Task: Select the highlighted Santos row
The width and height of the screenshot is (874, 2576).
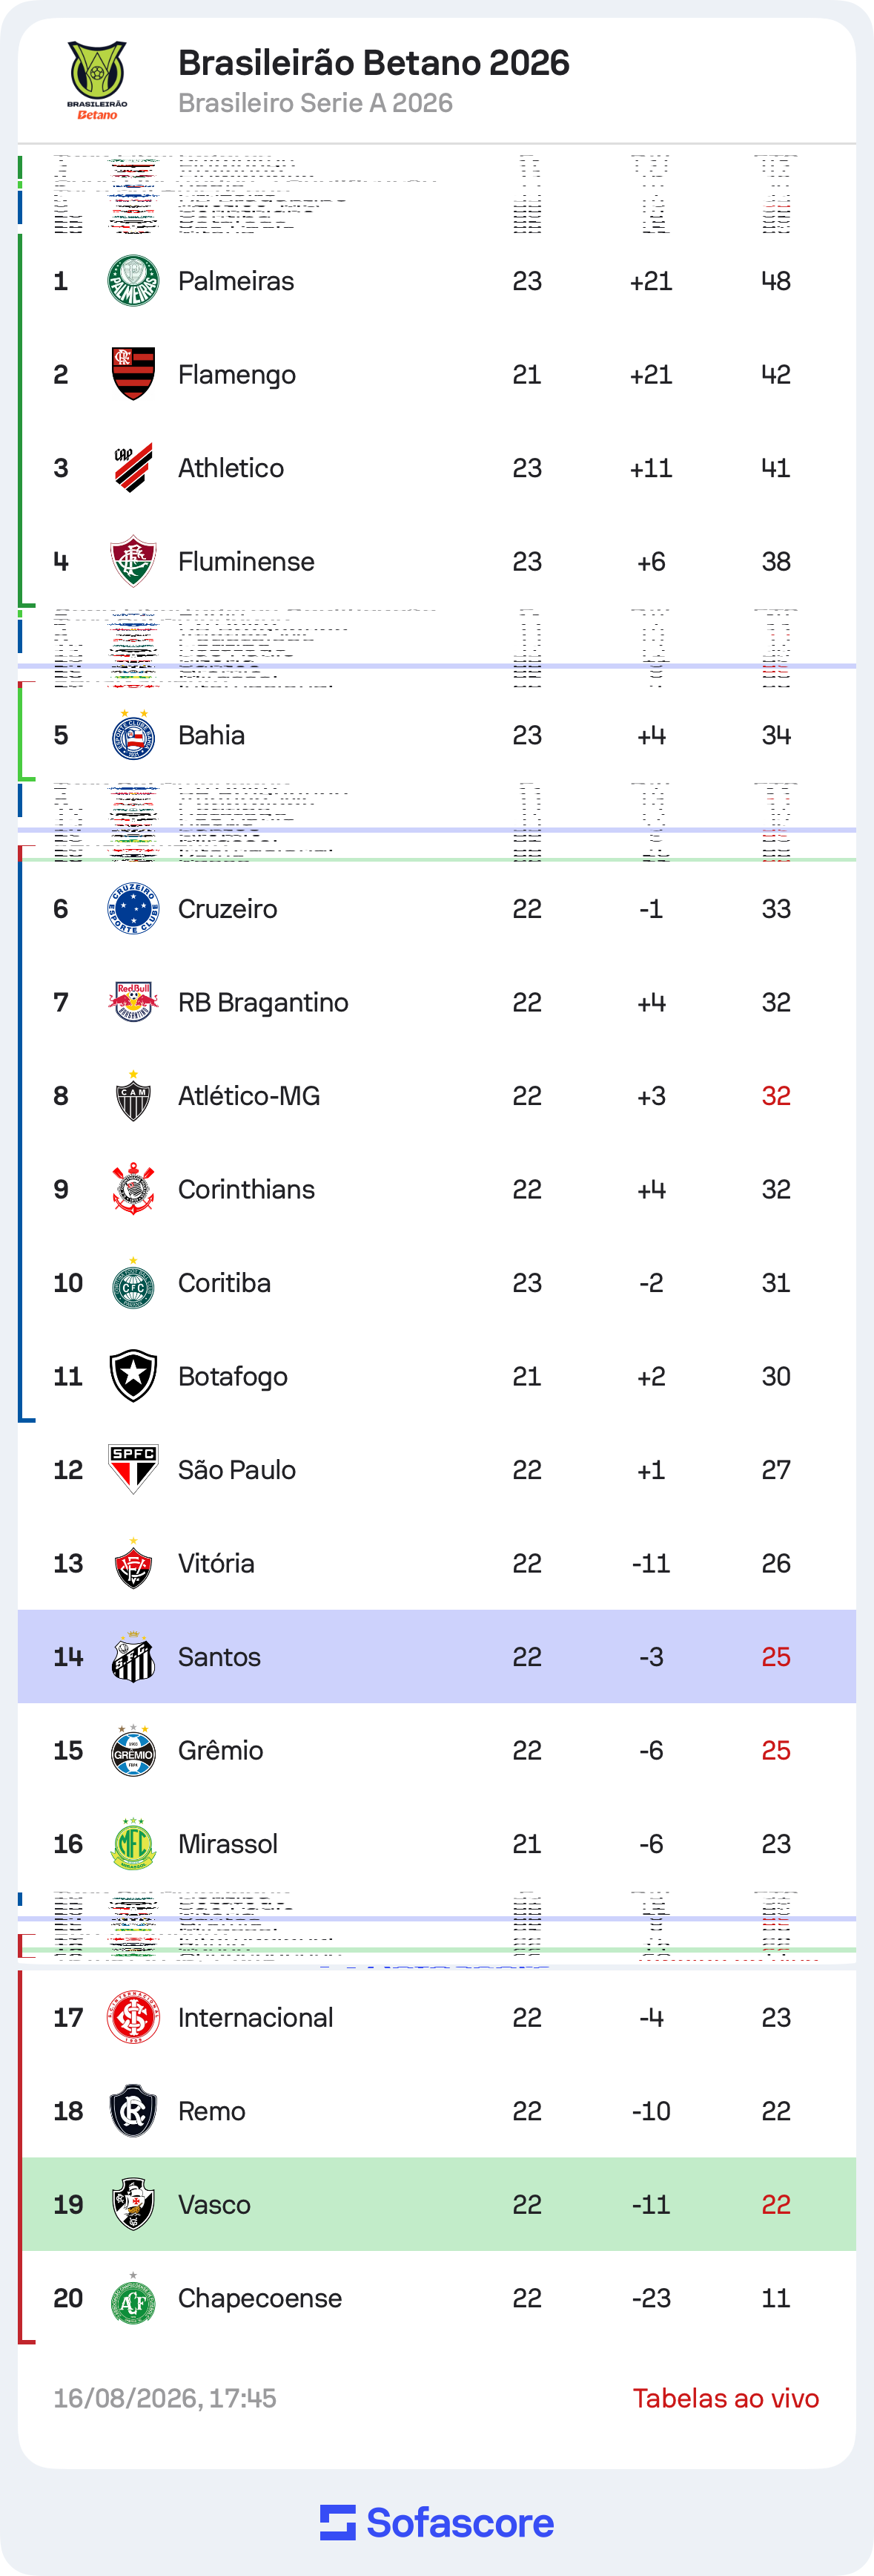Action: coord(437,1657)
